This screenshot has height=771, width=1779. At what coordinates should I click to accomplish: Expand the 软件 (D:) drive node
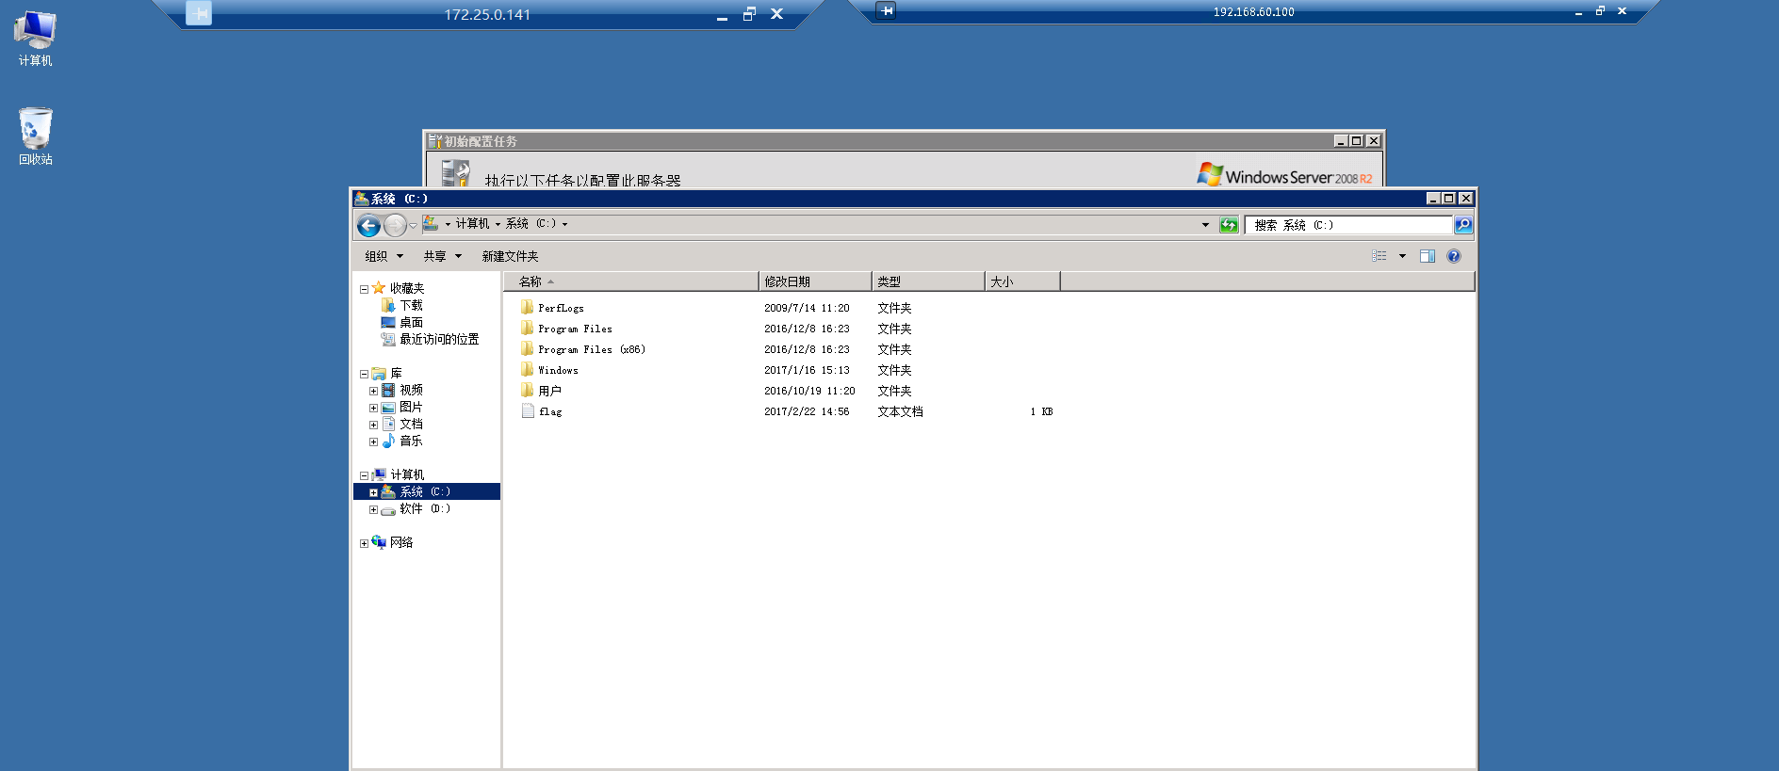point(373,509)
